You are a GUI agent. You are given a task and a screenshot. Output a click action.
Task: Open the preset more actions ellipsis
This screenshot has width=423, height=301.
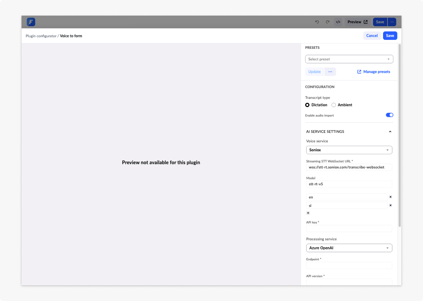[x=330, y=72]
